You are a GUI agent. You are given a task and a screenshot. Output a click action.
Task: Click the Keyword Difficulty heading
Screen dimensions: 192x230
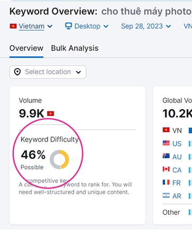49,139
